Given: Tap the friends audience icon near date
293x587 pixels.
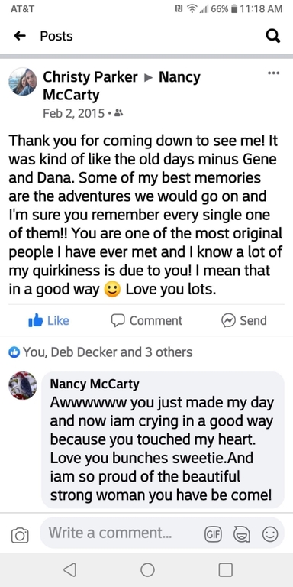Looking at the screenshot, I should 118,112.
